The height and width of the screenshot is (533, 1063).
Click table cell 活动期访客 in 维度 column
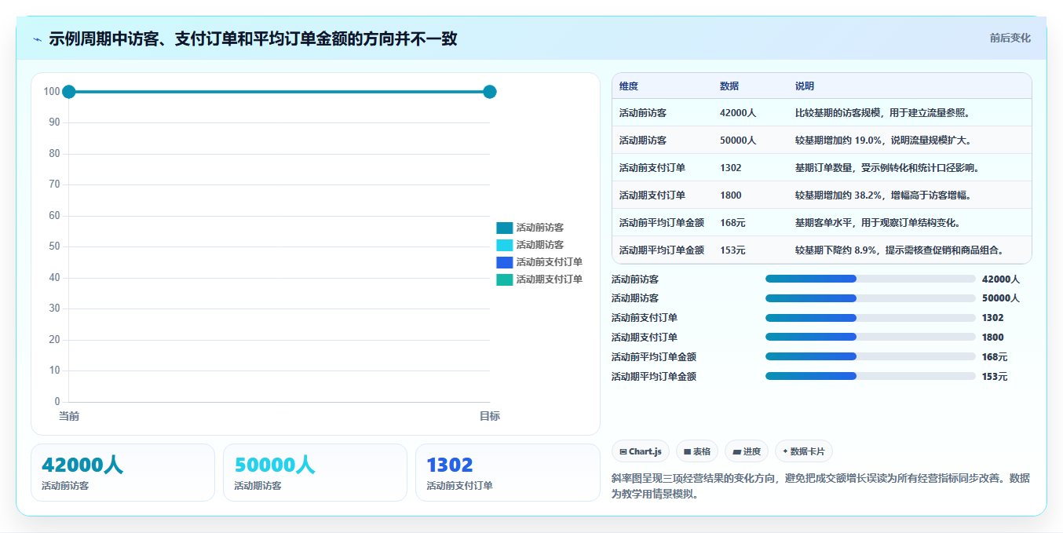[x=643, y=141]
